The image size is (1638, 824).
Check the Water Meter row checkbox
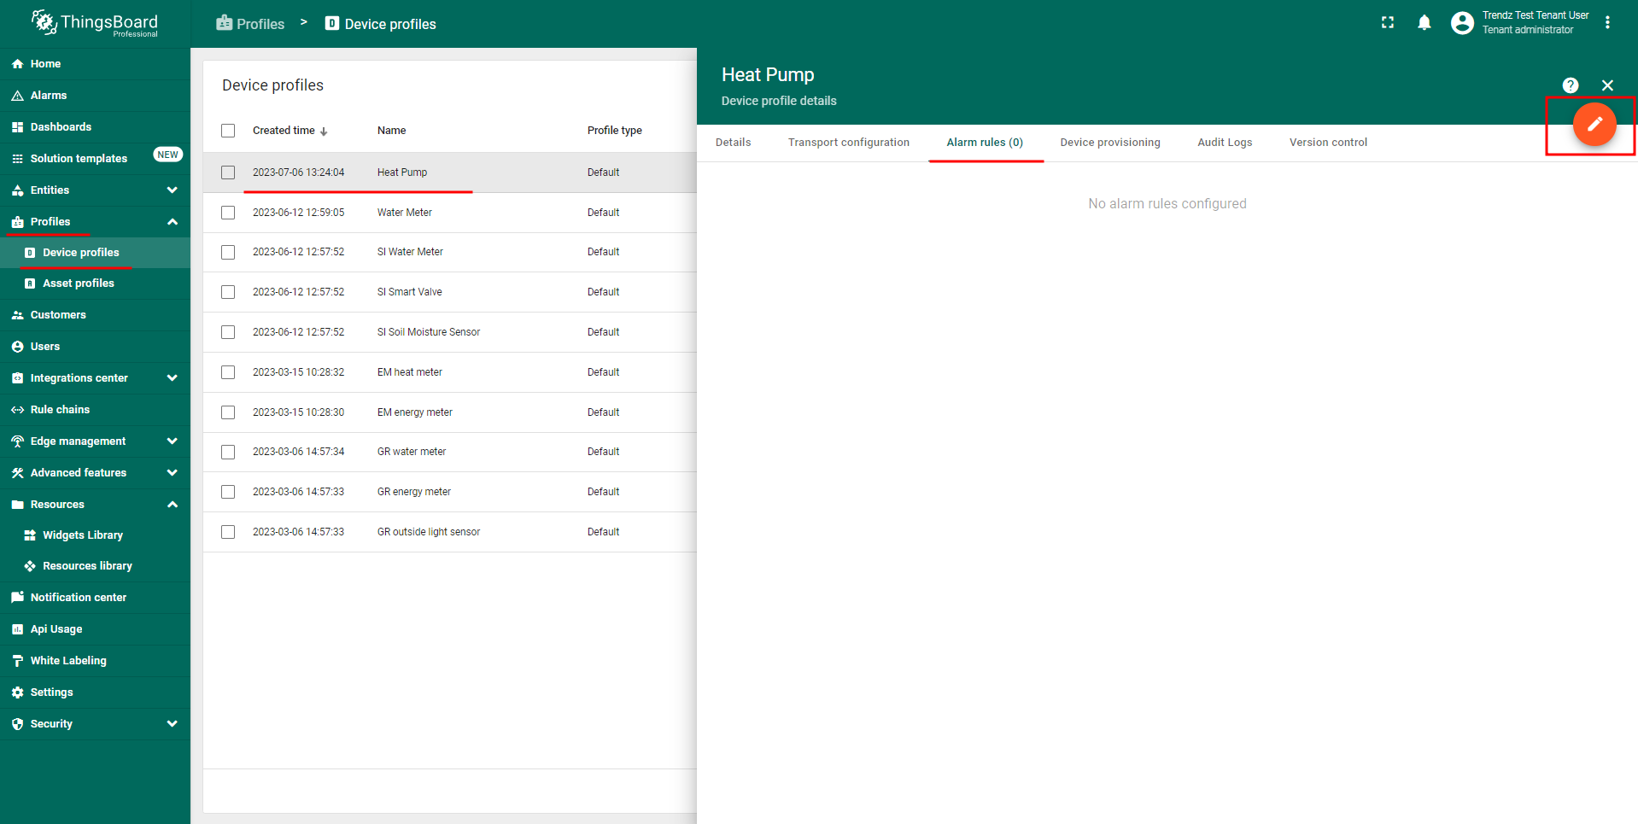click(x=228, y=213)
